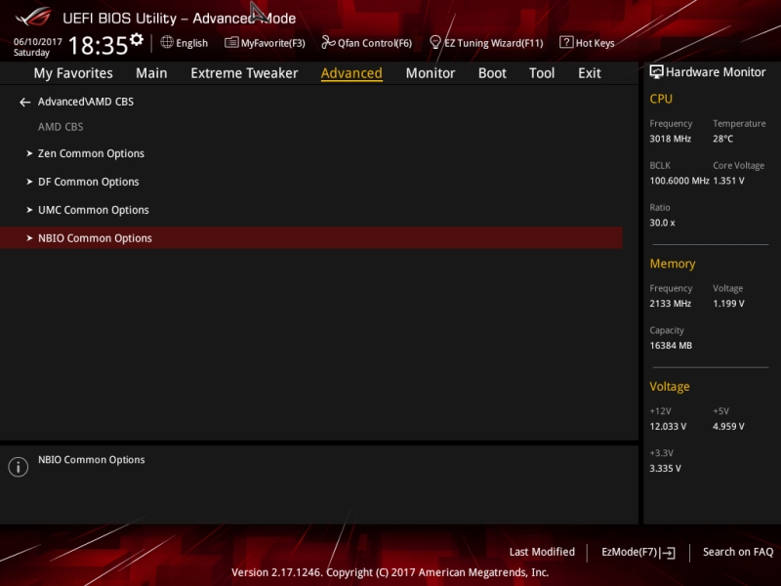Open the Extreme Tweaker tab

[x=244, y=73]
